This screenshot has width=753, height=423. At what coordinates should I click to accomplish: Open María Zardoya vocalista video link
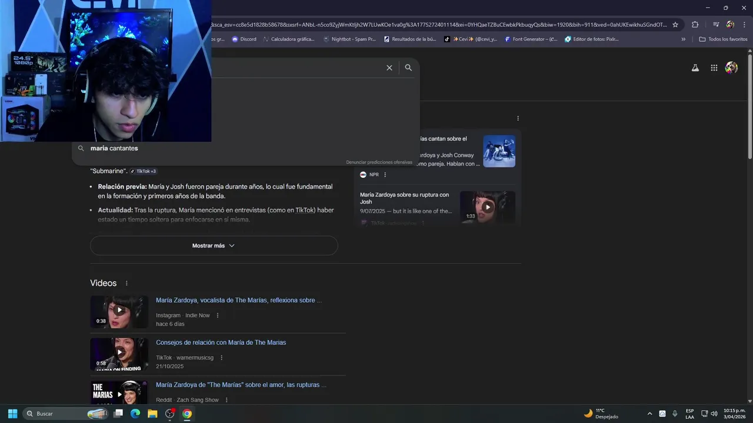(x=239, y=300)
